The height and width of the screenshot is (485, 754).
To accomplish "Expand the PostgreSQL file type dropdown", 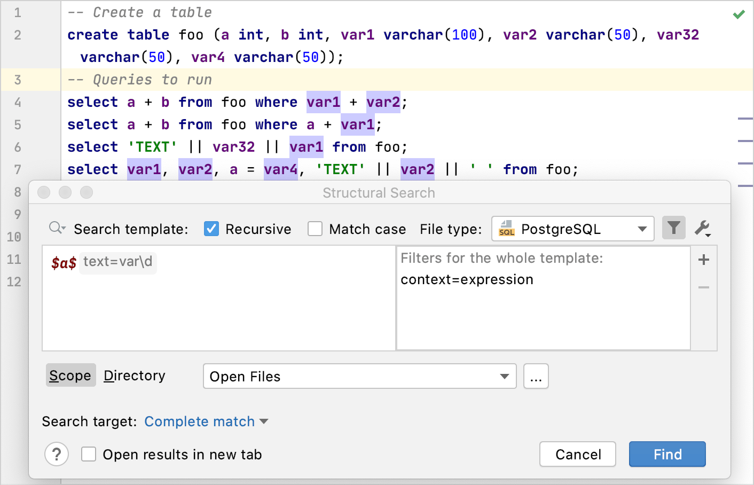I will pos(642,229).
